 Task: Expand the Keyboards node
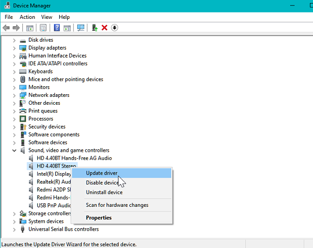click(x=14, y=72)
